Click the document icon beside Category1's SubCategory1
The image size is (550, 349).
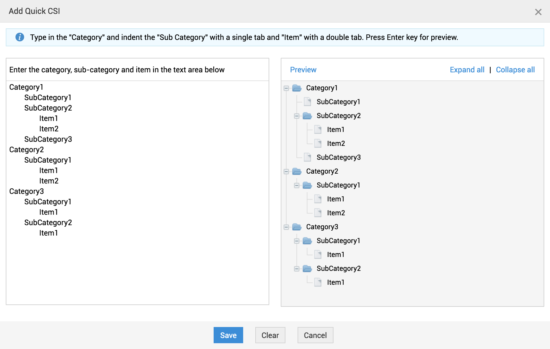[307, 102]
